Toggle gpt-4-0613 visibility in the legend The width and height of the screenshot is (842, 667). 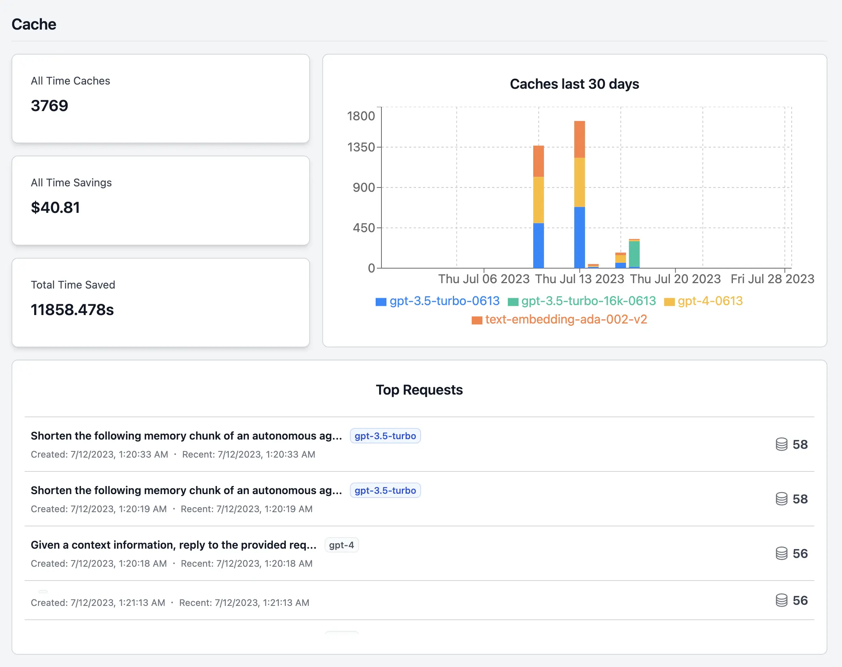click(709, 301)
